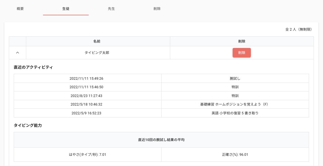Screen dimensions: 323x166
Task: Select the 2022/8/23 11:27:43 timestamp
Action: coord(86,96)
